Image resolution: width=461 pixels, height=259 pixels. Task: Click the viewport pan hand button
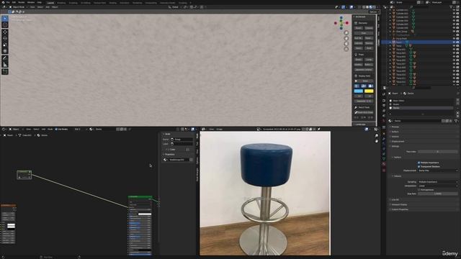coord(346,38)
